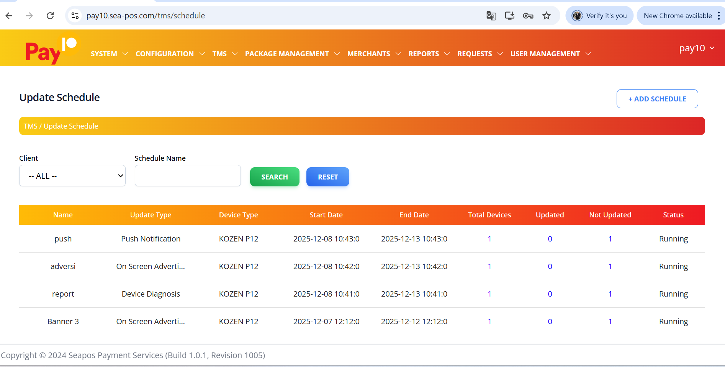Viewport: 725px width, 367px height.
Task: Bookmark this page with the star icon
Action: (547, 16)
